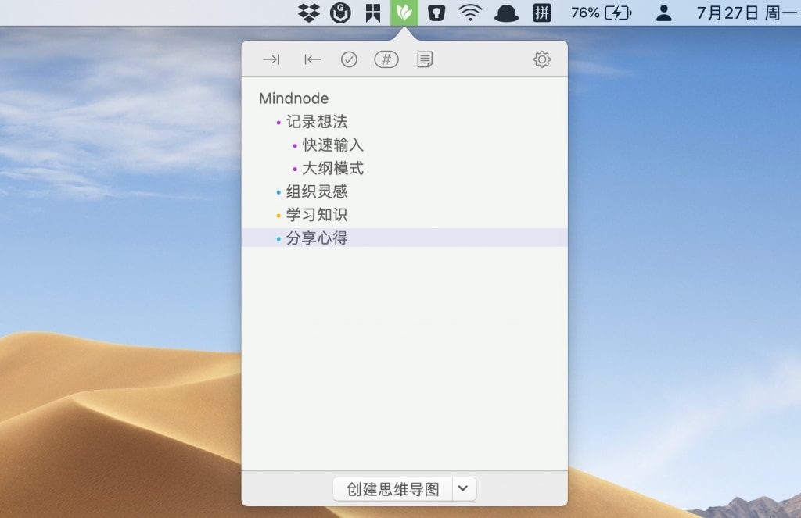Click the outdent arrow icon in toolbar
Viewport: 801px width, 518px height.
[312, 59]
